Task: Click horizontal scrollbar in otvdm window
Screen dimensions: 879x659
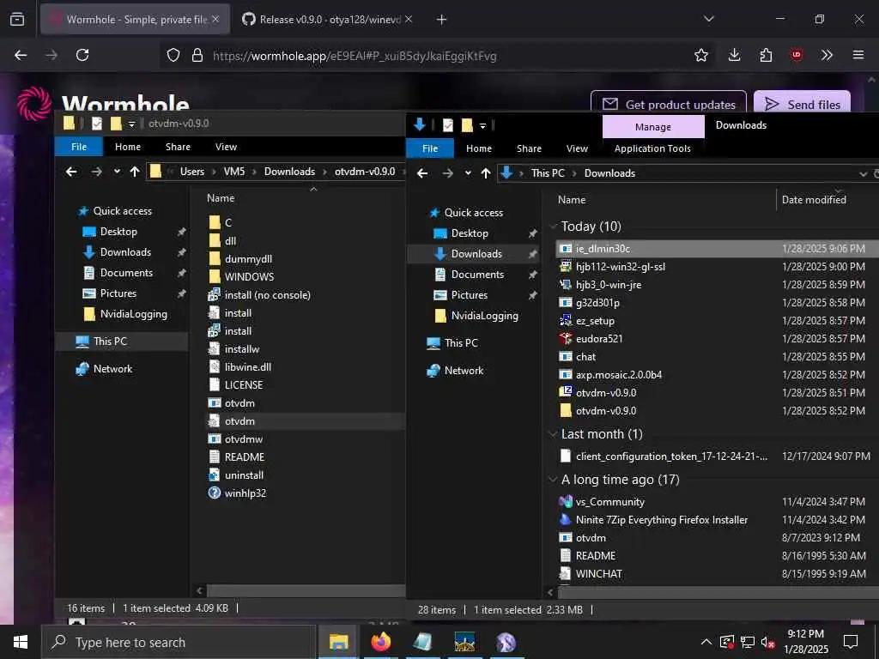Action: [x=306, y=590]
